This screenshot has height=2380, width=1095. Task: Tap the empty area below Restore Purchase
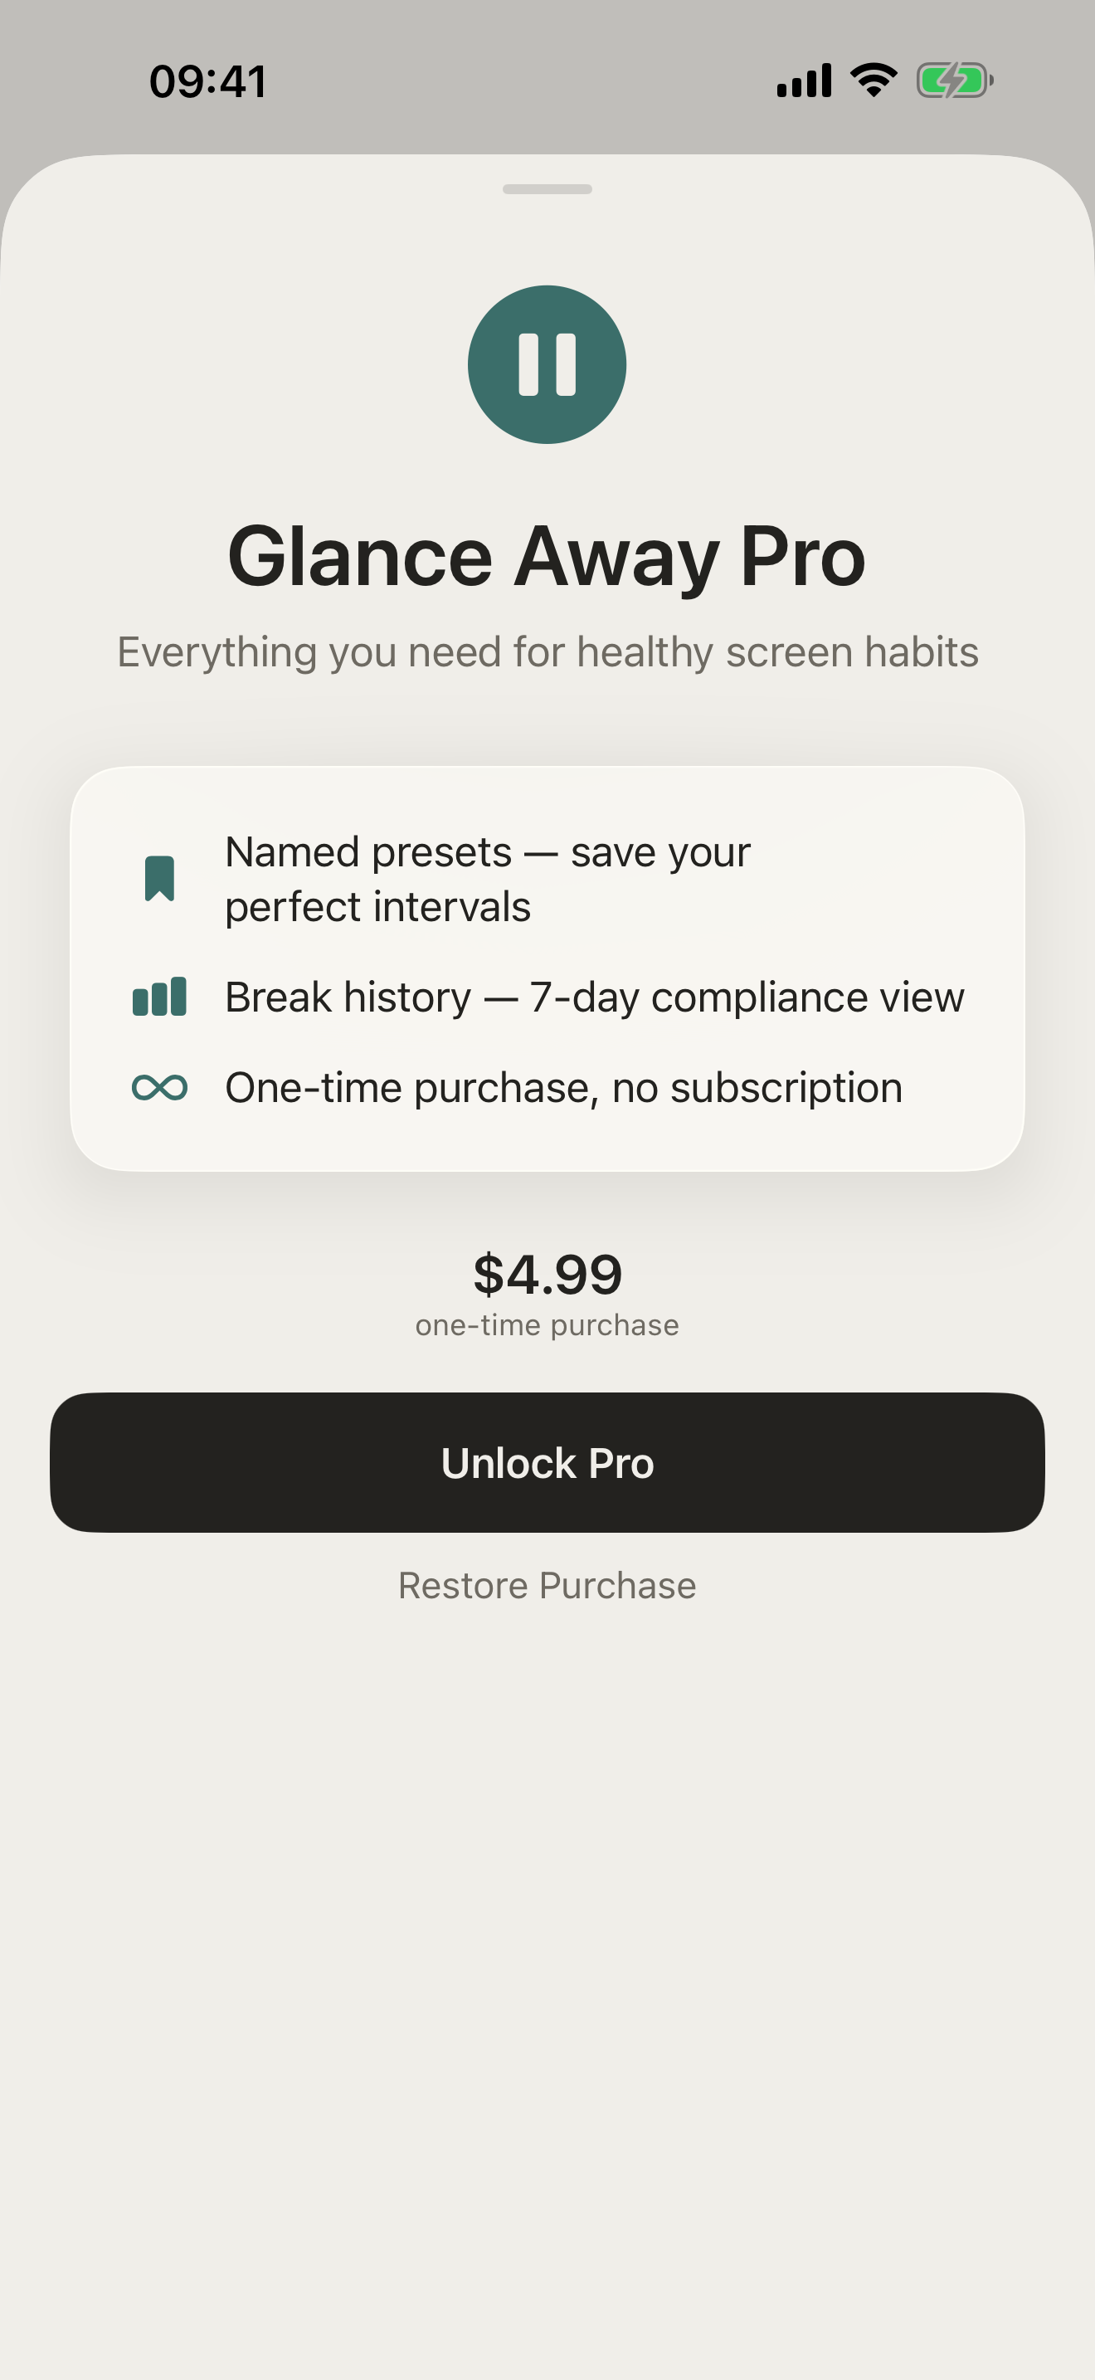coord(547,1987)
